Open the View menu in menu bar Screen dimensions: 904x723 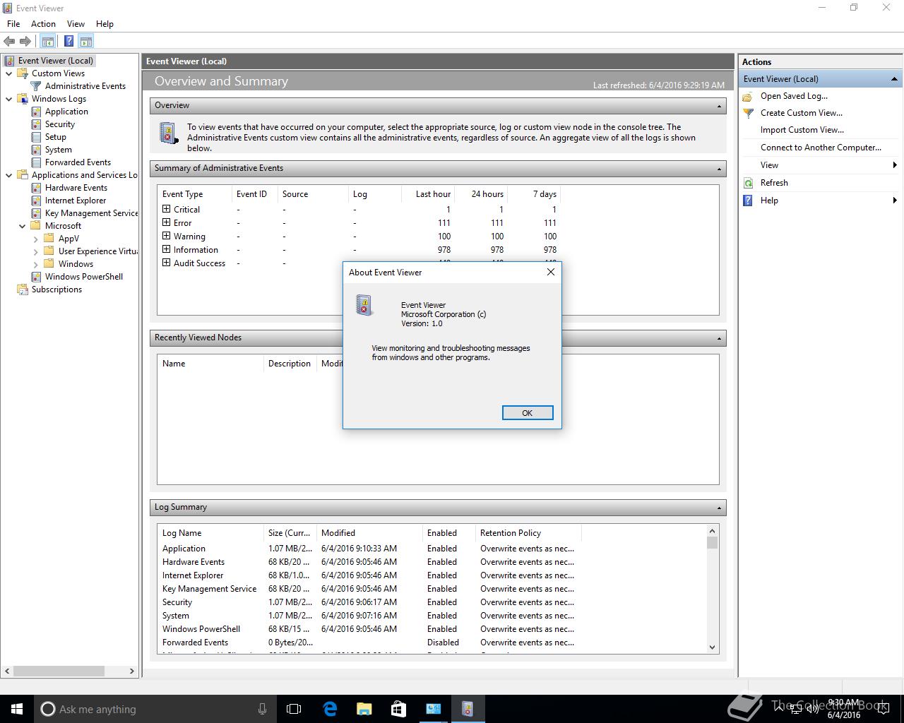click(76, 24)
